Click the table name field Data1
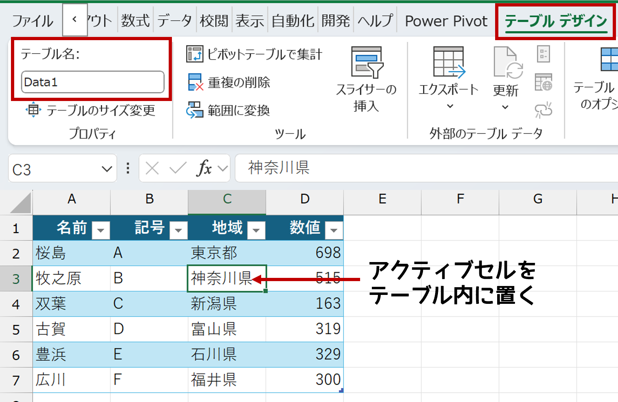The image size is (618, 402). 93,82
